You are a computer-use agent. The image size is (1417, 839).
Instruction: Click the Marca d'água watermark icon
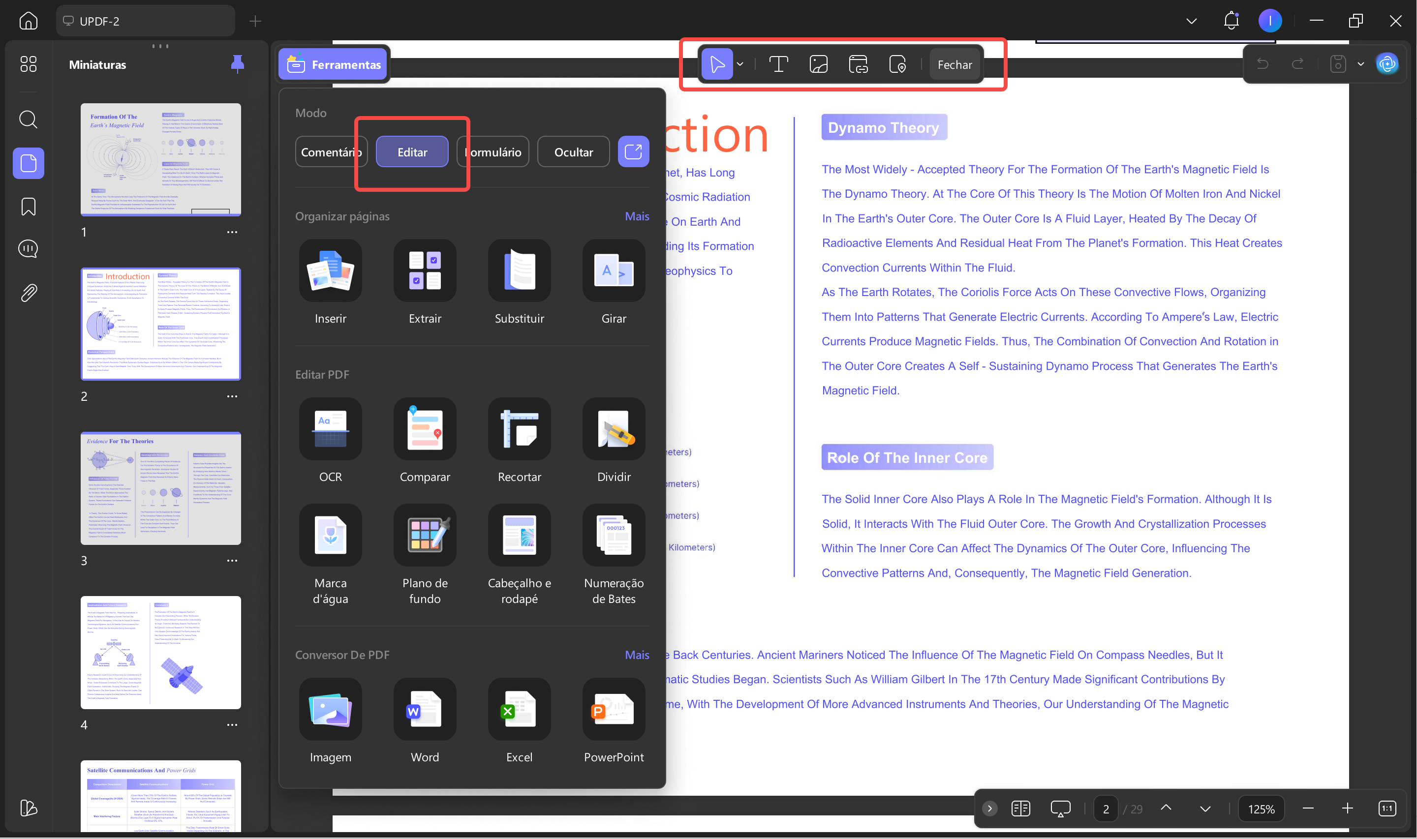[330, 535]
